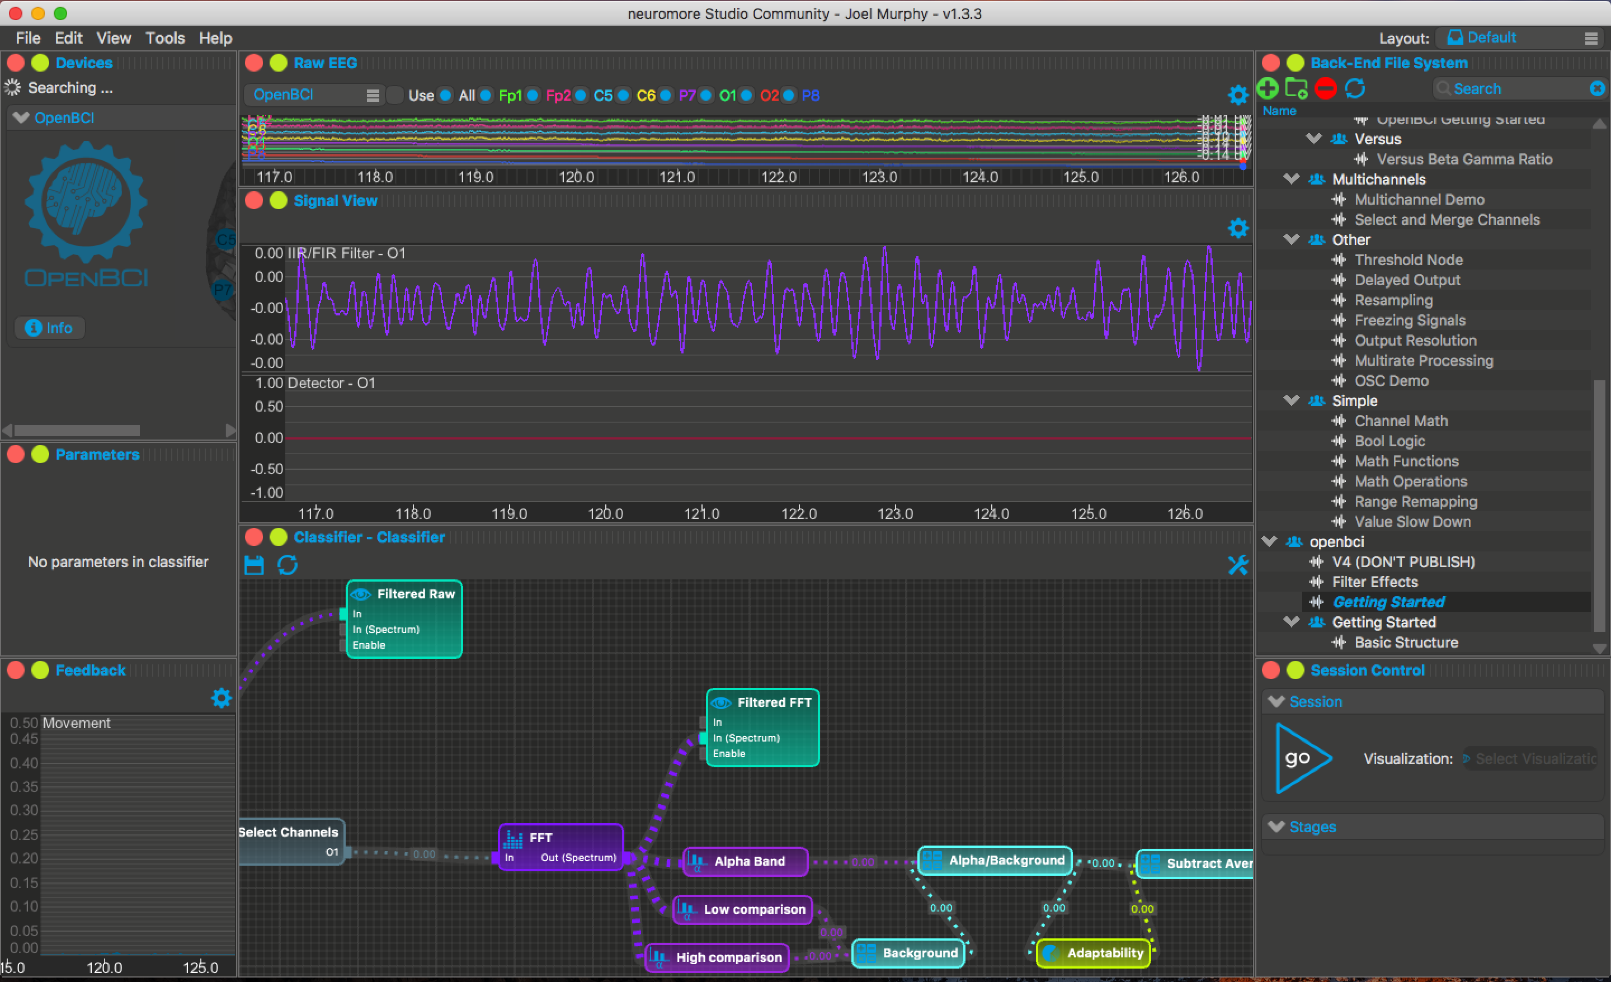Open the Tools menu
1611x982 pixels.
165,38
